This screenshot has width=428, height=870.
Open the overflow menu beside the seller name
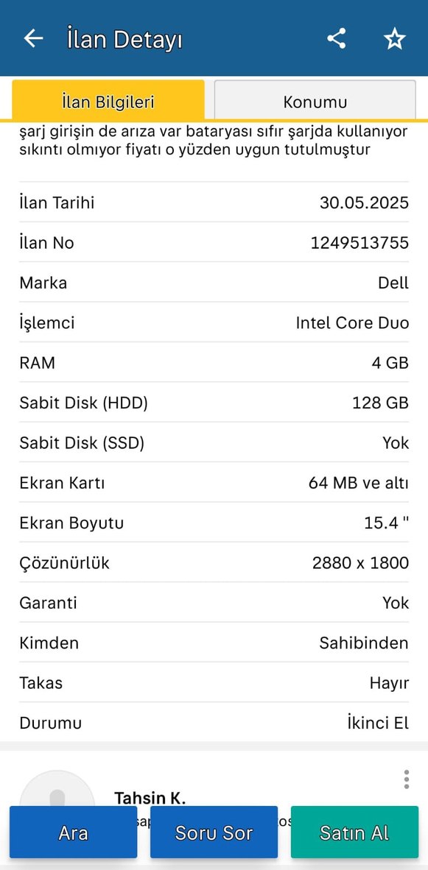coord(404,778)
